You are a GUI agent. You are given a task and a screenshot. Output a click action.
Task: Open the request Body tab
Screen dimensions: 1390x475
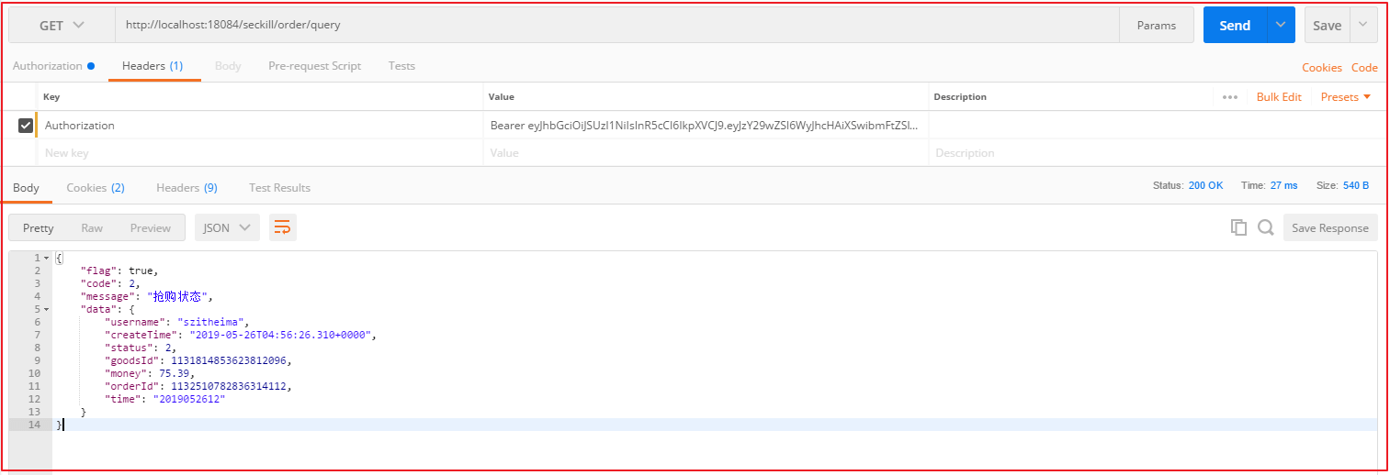(228, 66)
